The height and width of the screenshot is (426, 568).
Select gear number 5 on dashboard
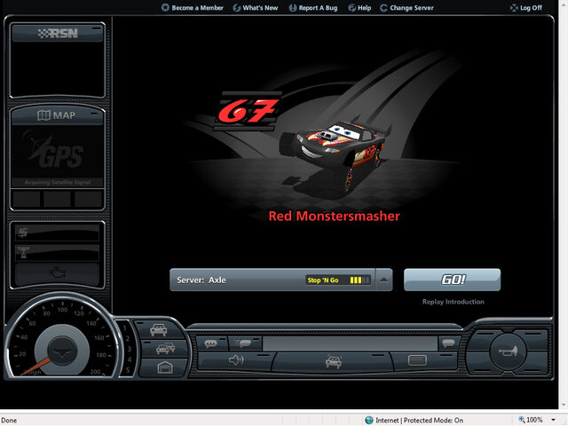pos(128,370)
